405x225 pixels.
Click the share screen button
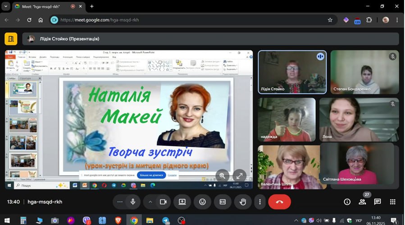pos(182,202)
